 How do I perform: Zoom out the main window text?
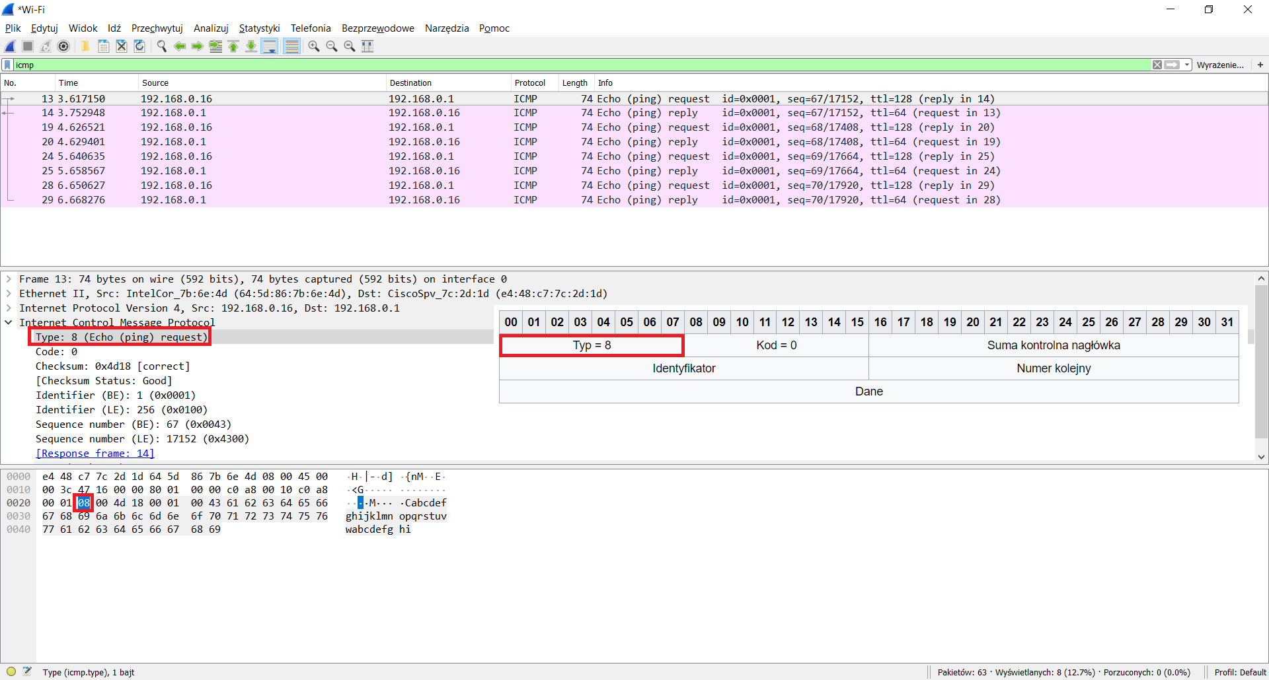tap(331, 46)
